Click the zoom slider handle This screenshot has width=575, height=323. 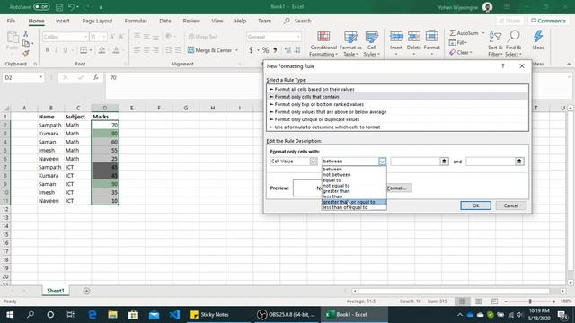pos(530,301)
